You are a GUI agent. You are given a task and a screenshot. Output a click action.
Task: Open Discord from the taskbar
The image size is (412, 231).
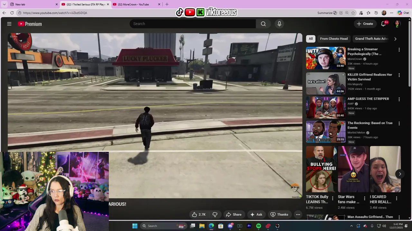click(230, 226)
